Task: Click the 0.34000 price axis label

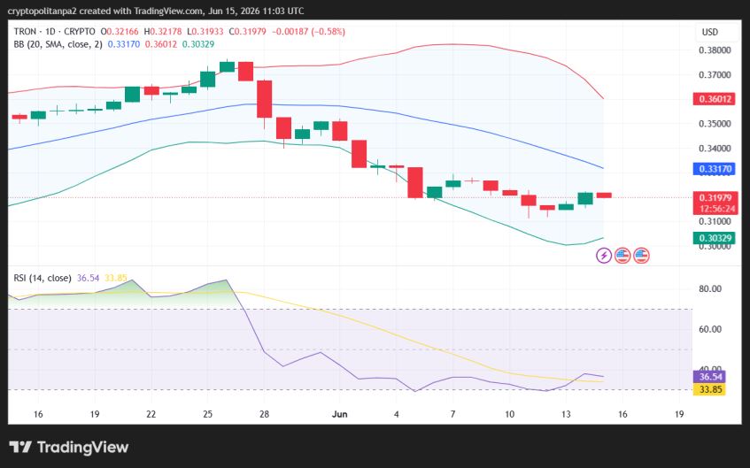Action: (715, 149)
